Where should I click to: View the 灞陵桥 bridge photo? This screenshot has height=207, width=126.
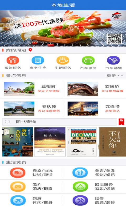(83, 89)
